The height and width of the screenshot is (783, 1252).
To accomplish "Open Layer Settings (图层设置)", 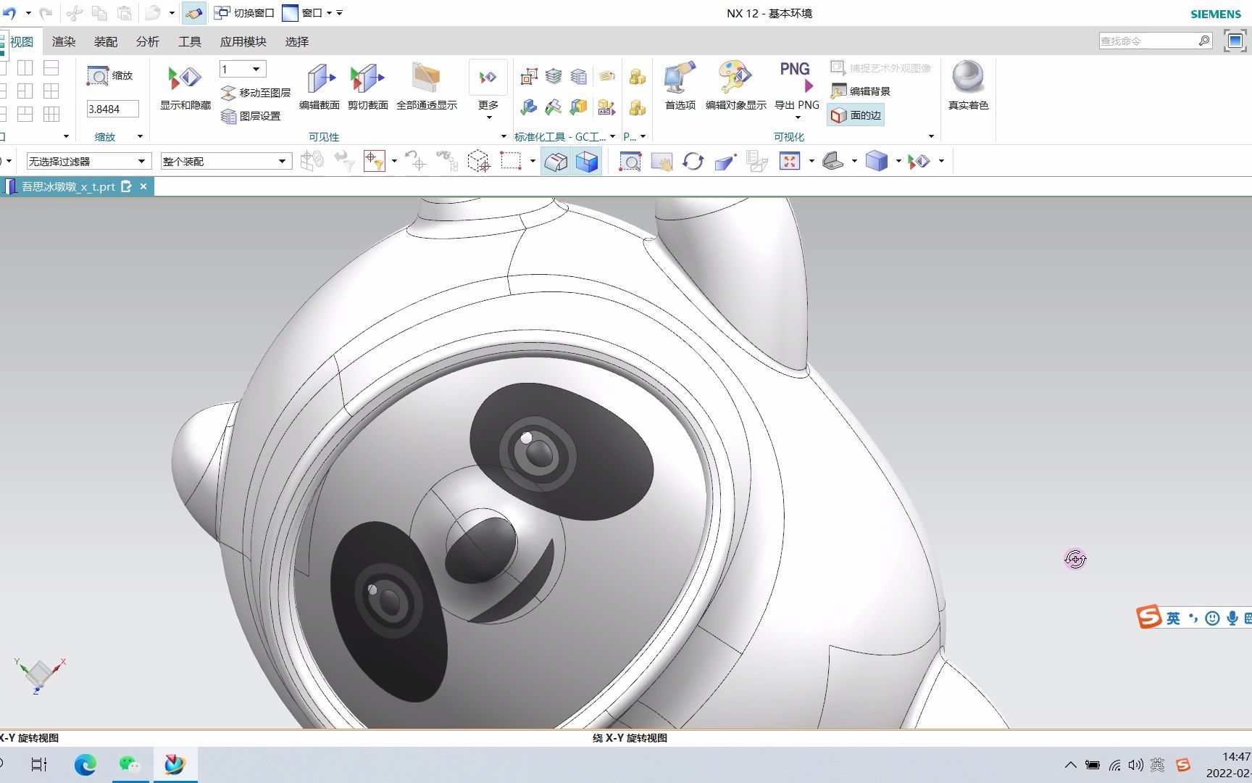I will 251,116.
